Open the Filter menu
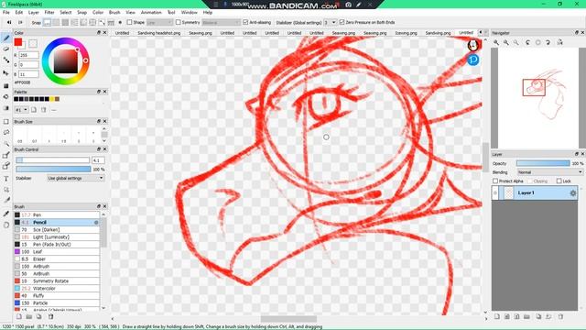 tap(49, 12)
